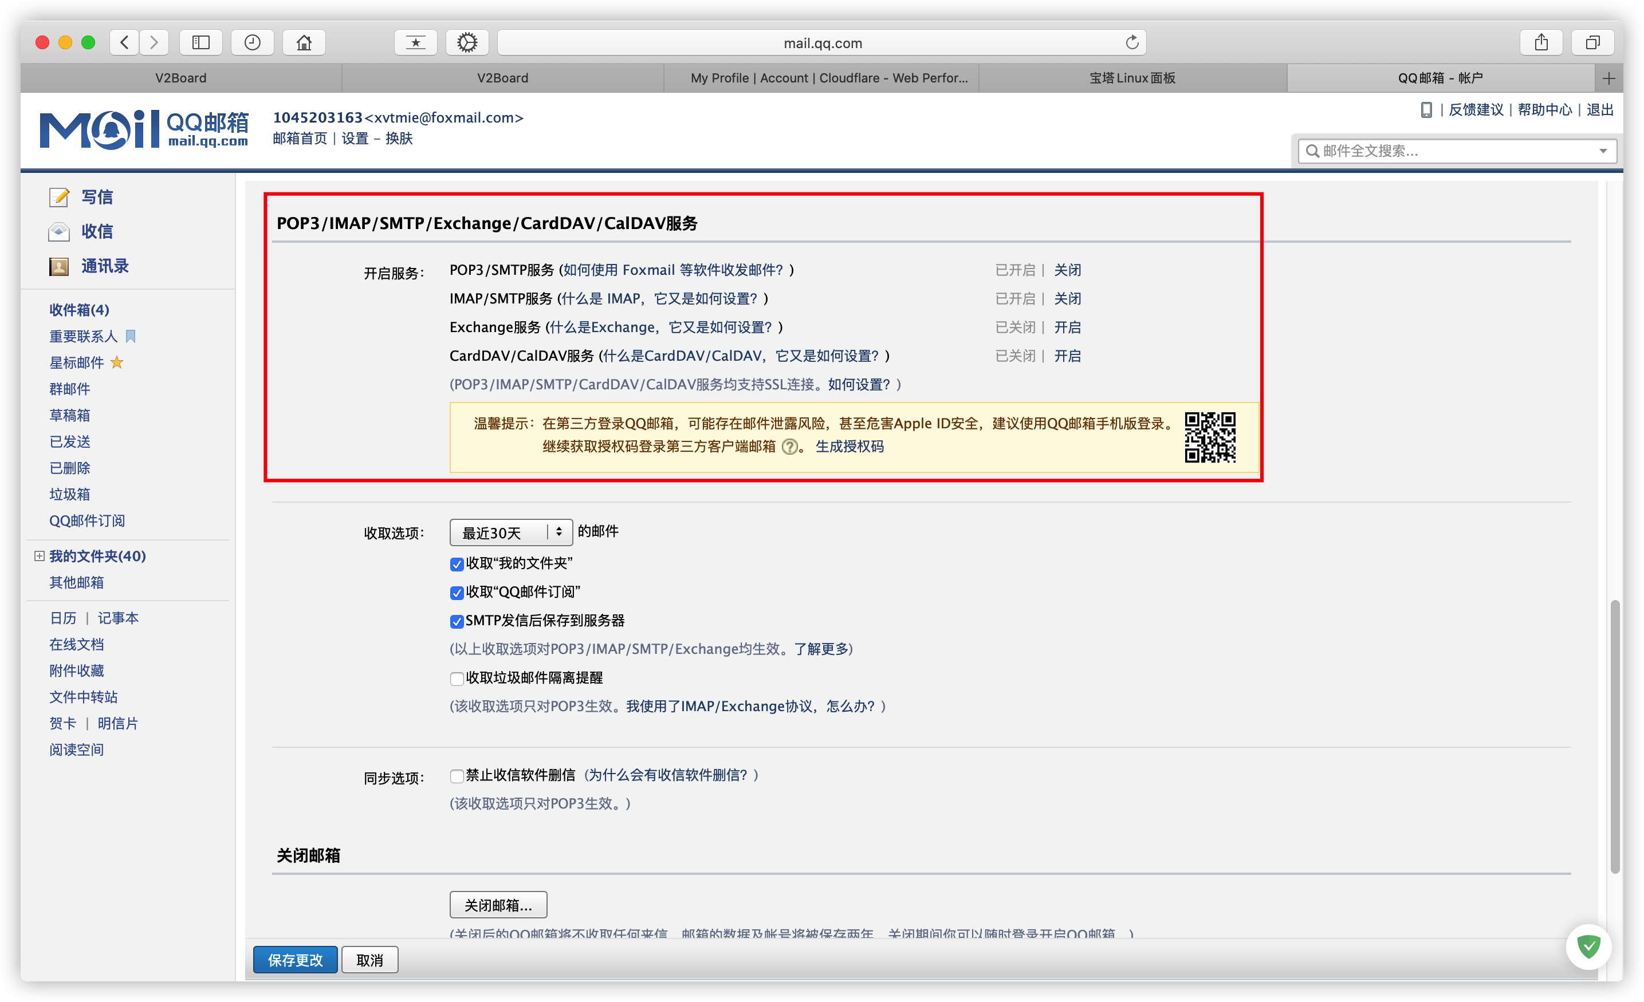Open 草稿箱 folder
The image size is (1644, 1002).
[x=69, y=415]
